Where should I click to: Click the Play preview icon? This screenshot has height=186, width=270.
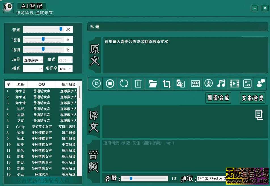click(96, 84)
